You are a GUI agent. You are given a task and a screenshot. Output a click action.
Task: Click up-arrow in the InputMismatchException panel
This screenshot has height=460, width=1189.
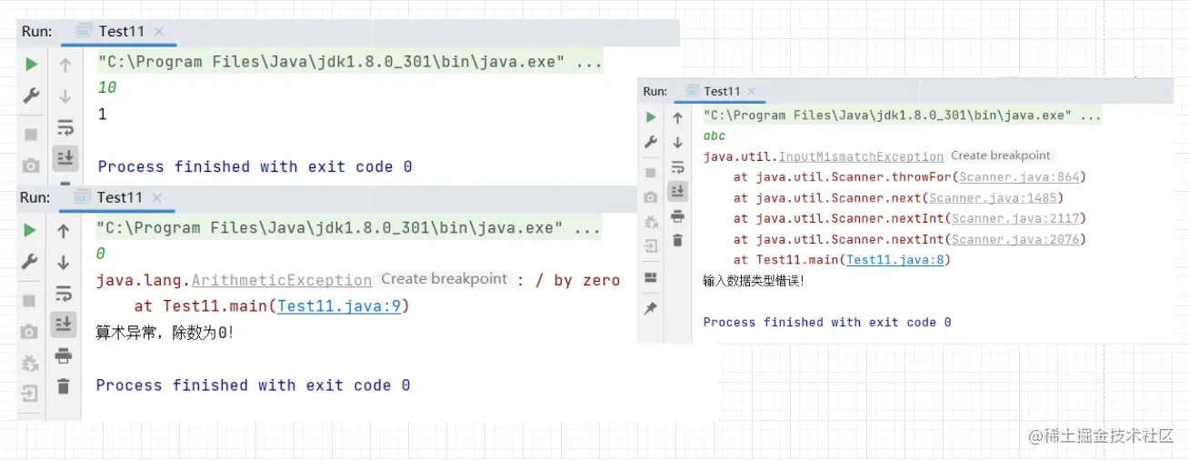coord(677,117)
